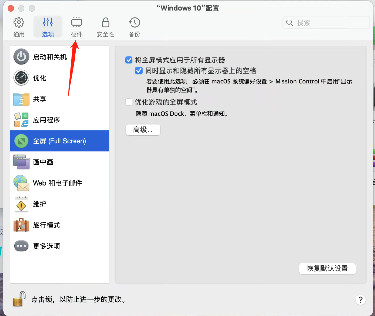Image resolution: width=375 pixels, height=316 pixels.
Task: Select the 选项 sliders toolbar icon
Action: [48, 22]
